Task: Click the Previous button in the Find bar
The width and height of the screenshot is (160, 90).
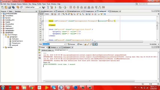Action: pyautogui.click(x=71, y=44)
